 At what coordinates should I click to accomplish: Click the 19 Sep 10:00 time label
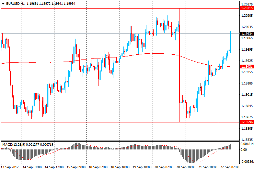(142, 167)
